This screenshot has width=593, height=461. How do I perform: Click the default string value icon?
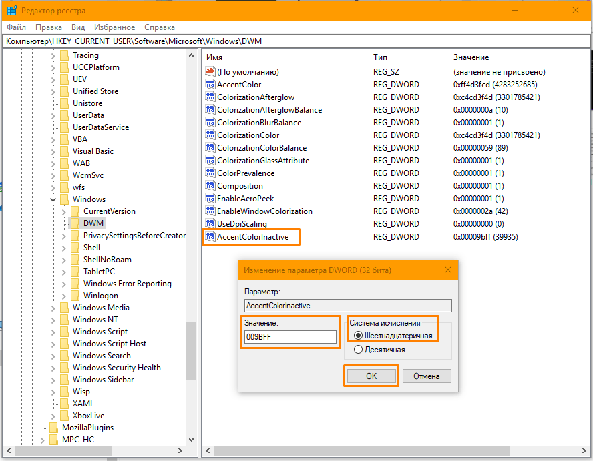(x=210, y=72)
